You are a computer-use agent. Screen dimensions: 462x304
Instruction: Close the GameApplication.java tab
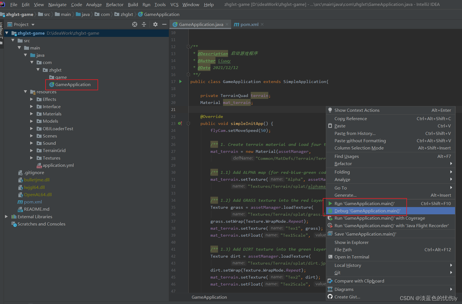coord(227,24)
